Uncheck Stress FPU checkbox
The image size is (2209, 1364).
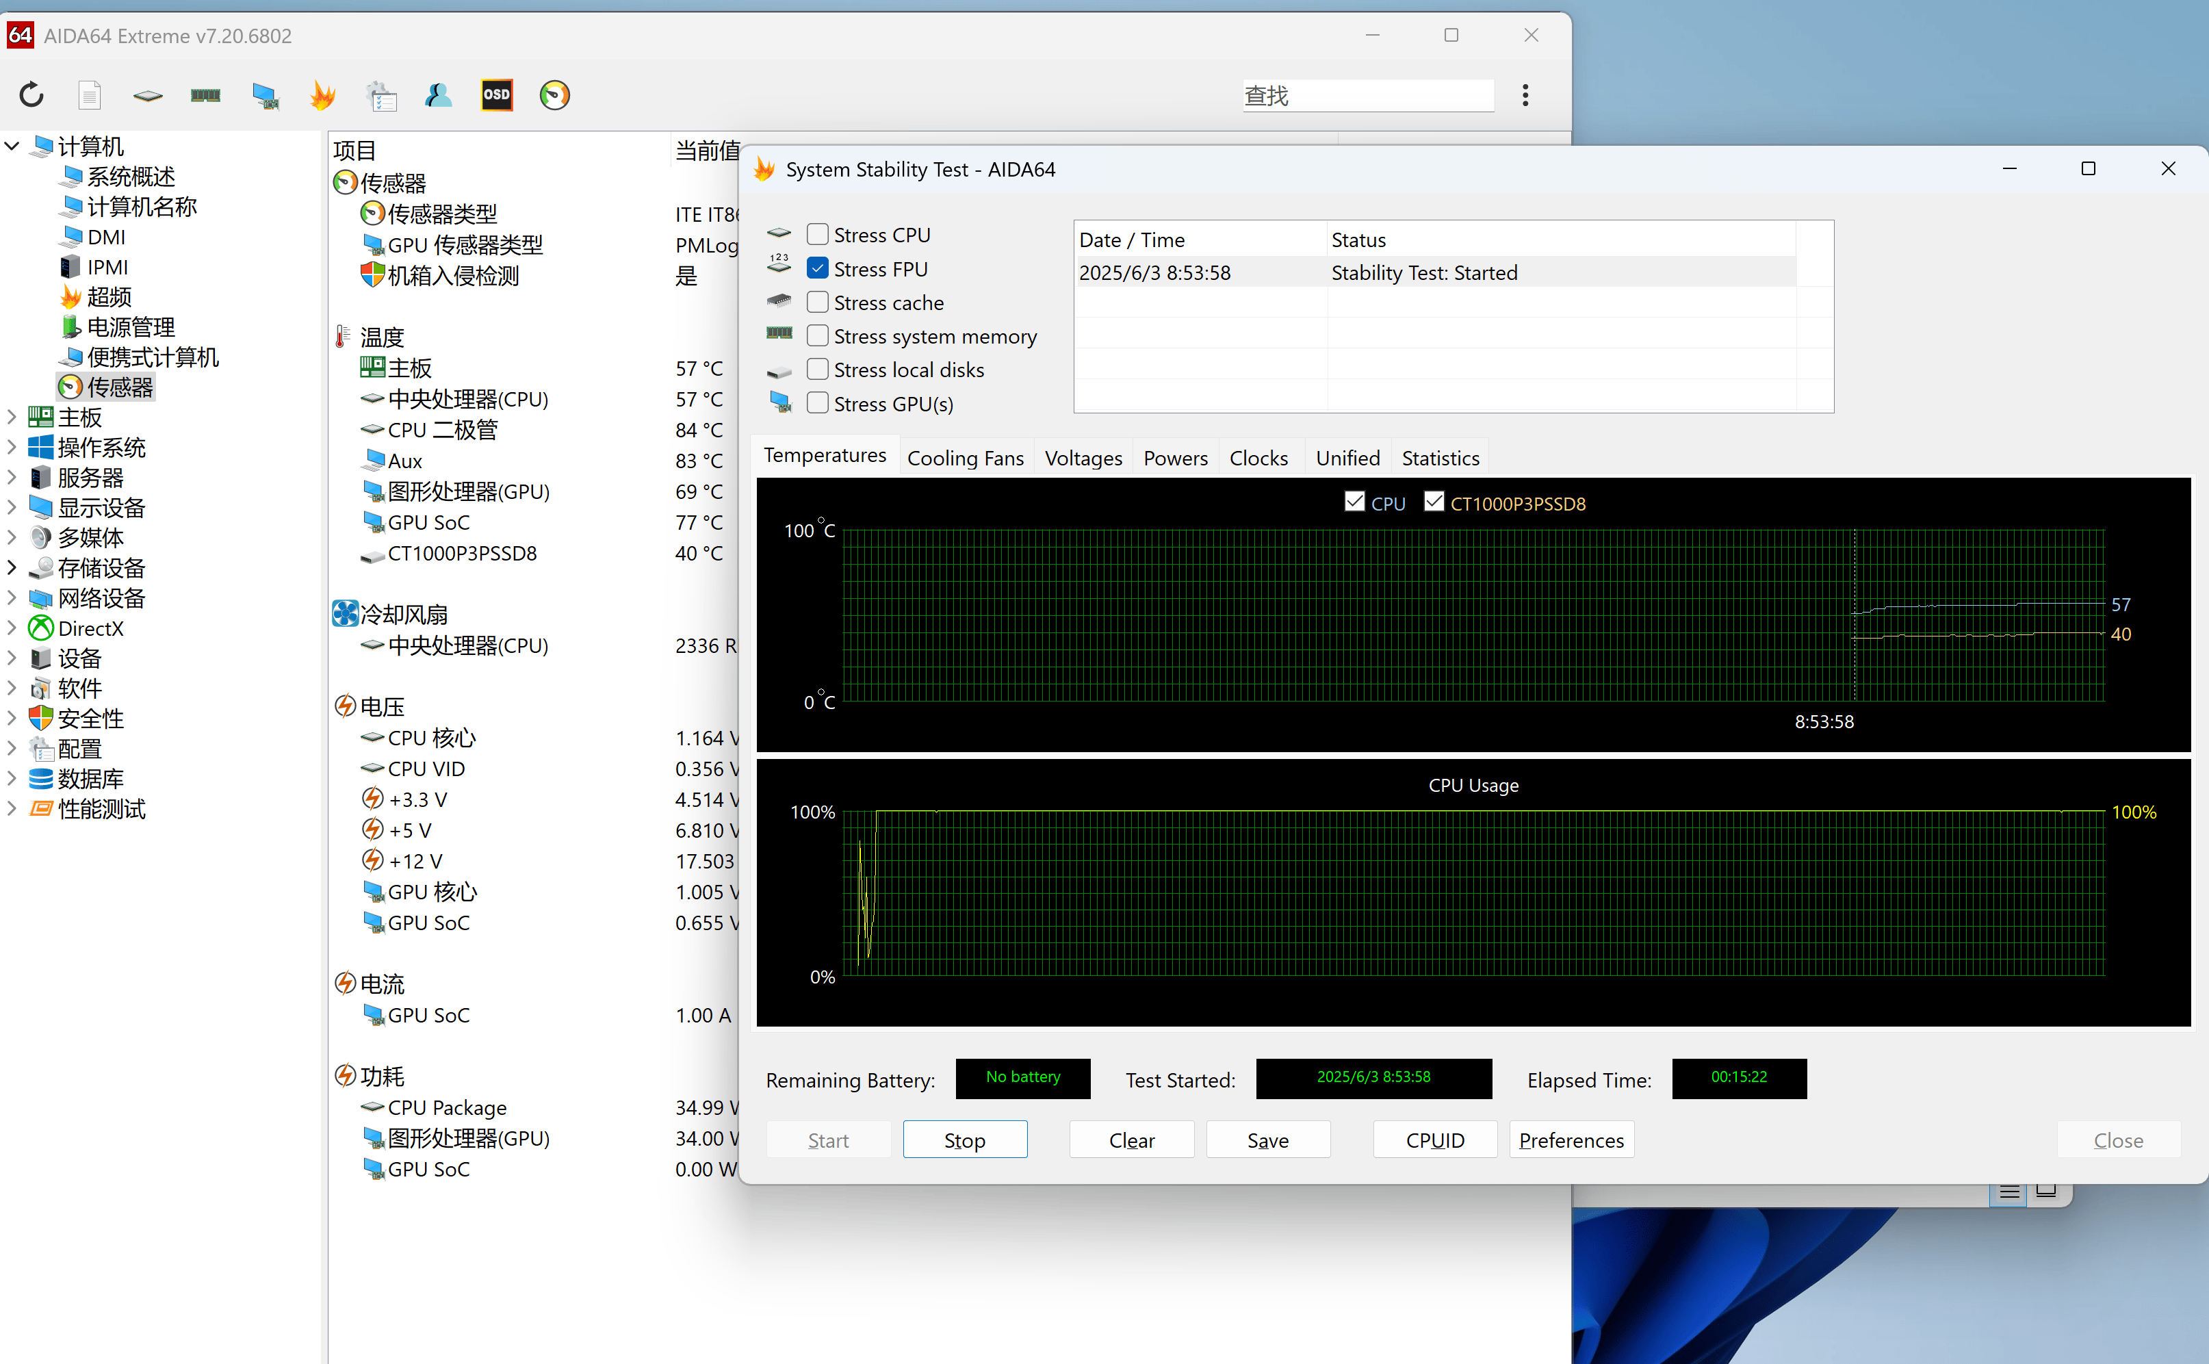click(x=817, y=268)
